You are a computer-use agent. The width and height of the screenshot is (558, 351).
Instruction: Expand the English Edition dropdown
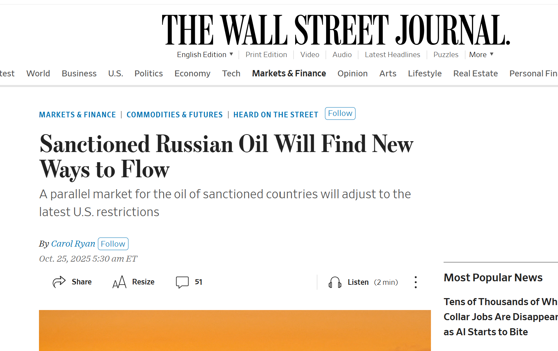pos(205,55)
